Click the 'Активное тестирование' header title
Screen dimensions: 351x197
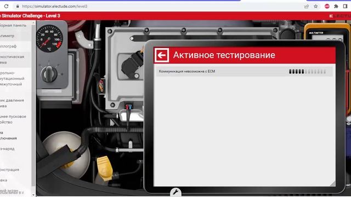[x=224, y=55]
